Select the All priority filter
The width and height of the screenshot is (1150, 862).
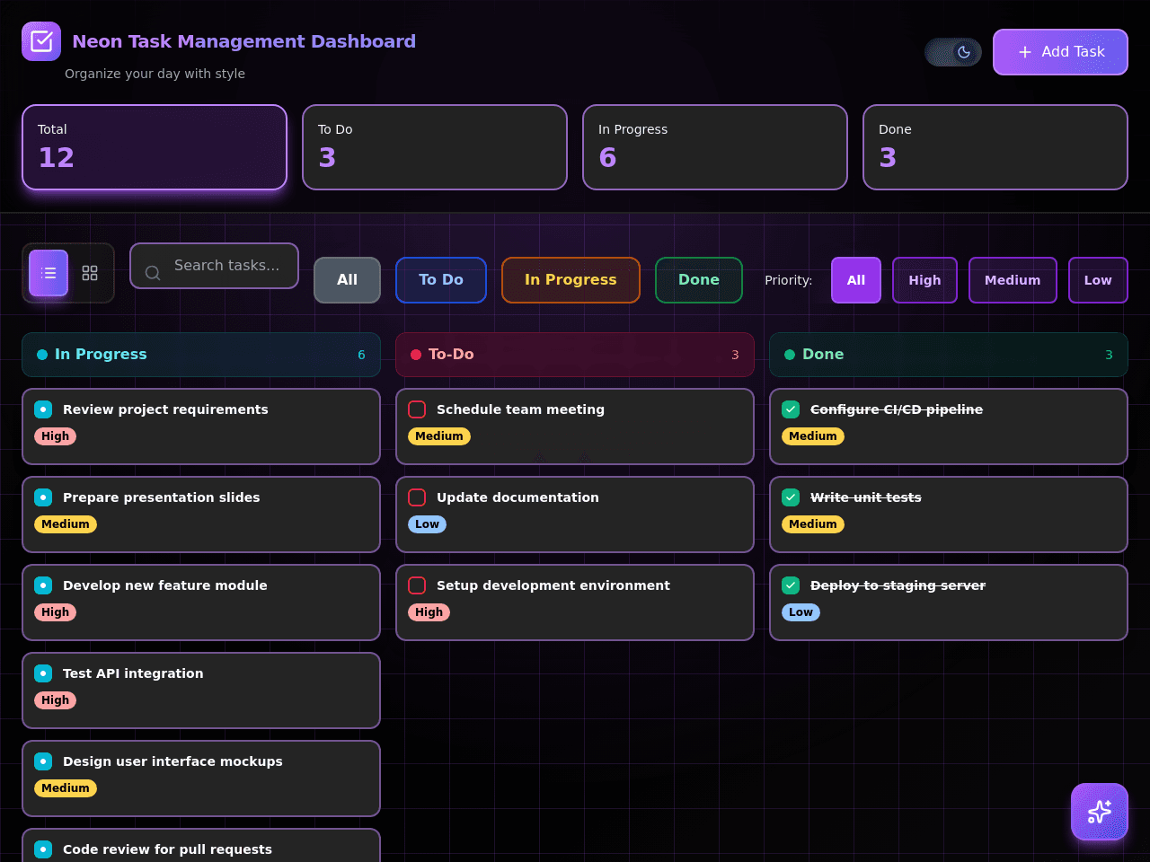pos(856,280)
